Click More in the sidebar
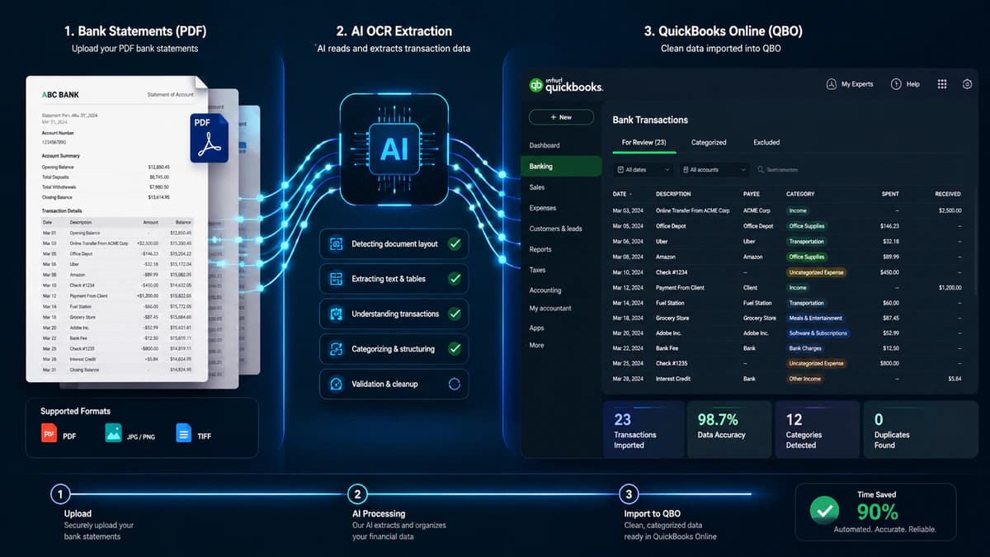990x557 pixels. click(x=536, y=345)
